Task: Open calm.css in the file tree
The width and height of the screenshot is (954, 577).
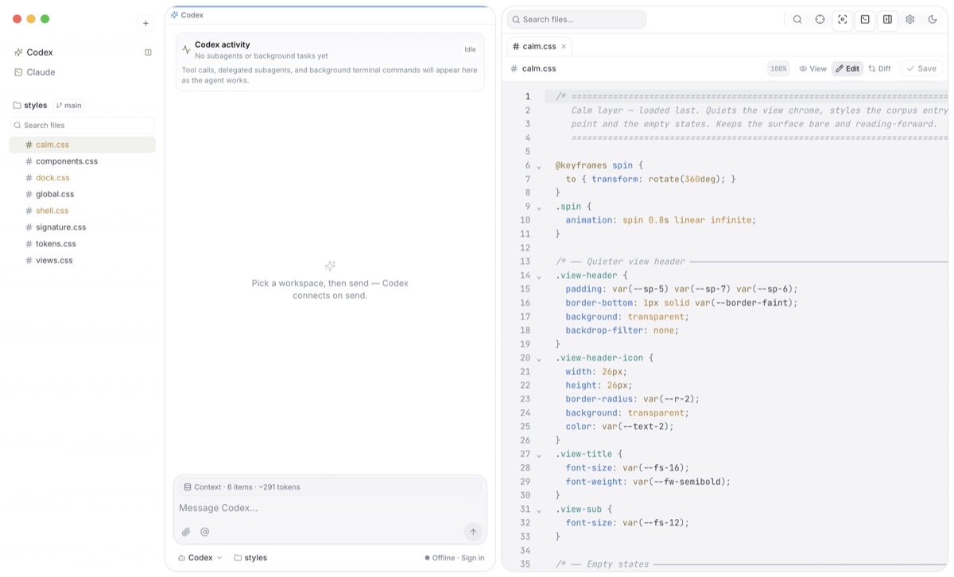Action: [83, 145]
